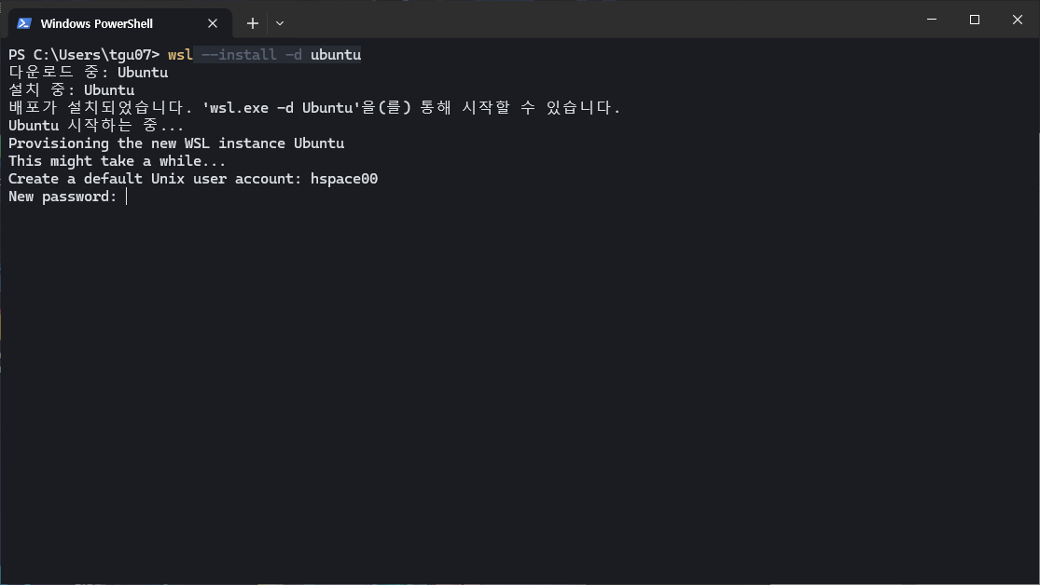Viewport: 1040px width, 585px height.
Task: Minimize the terminal window
Action: 930,20
